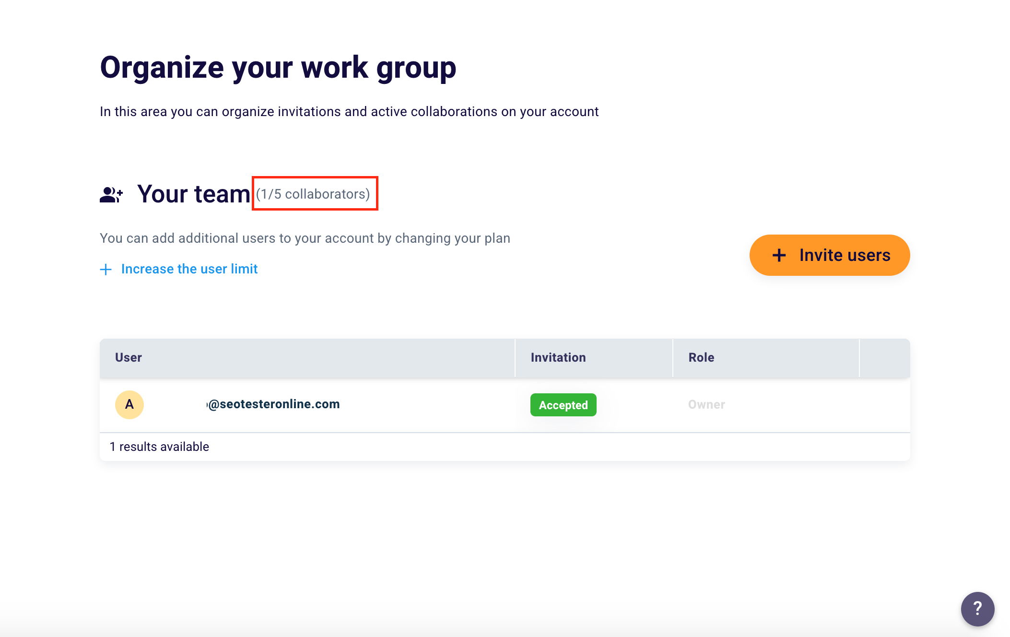This screenshot has height=637, width=1010.
Task: Click Organize your work group title
Action: (x=278, y=67)
